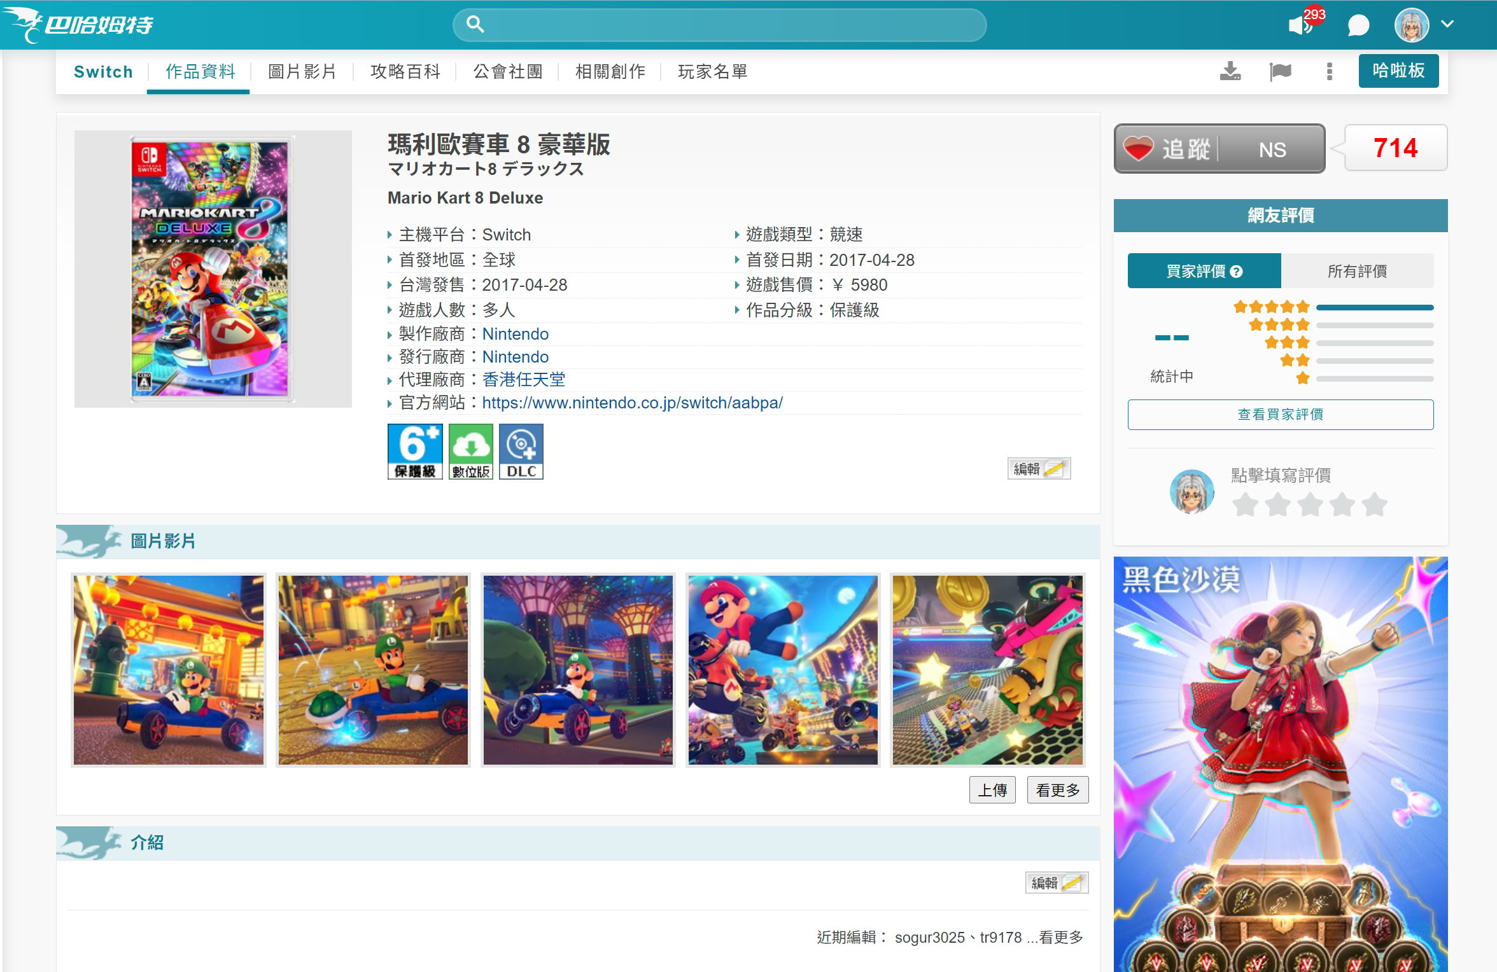The height and width of the screenshot is (972, 1497).
Task: Click the DLC badge icon
Action: 521,451
